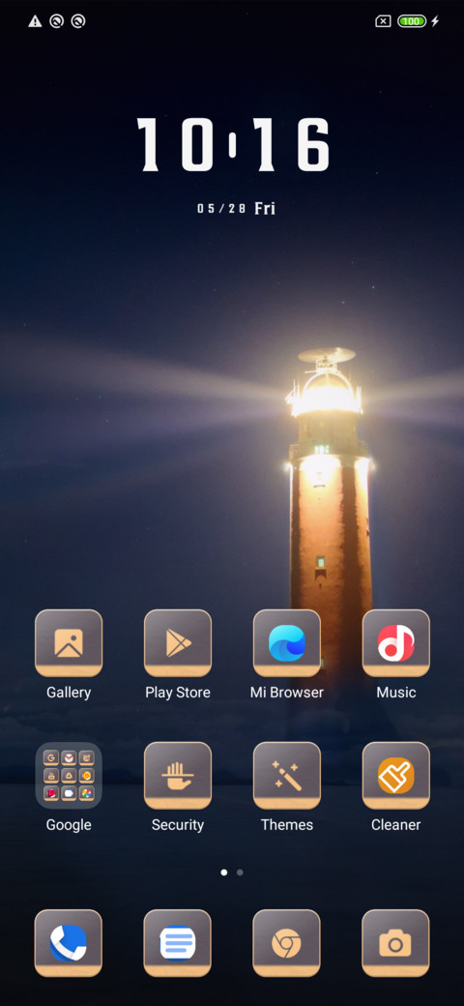Tap the charging bolt indicator
Screen dimensions: 464x1006
pyautogui.click(x=435, y=21)
